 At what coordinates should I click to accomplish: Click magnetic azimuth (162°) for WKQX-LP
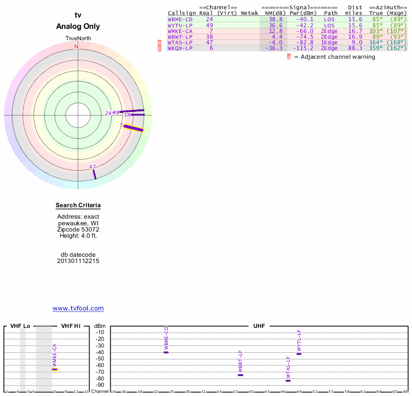[397, 48]
